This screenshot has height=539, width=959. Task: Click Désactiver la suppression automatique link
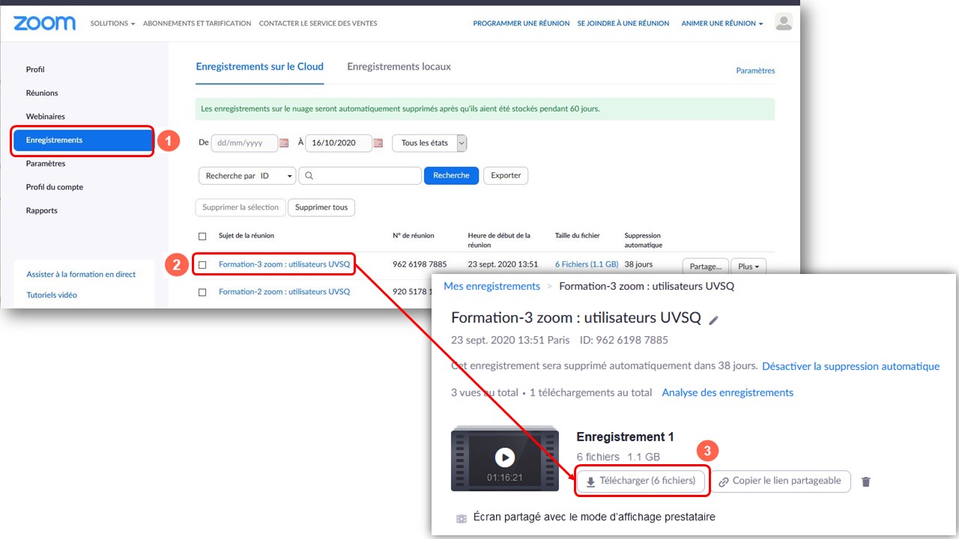[x=850, y=367]
